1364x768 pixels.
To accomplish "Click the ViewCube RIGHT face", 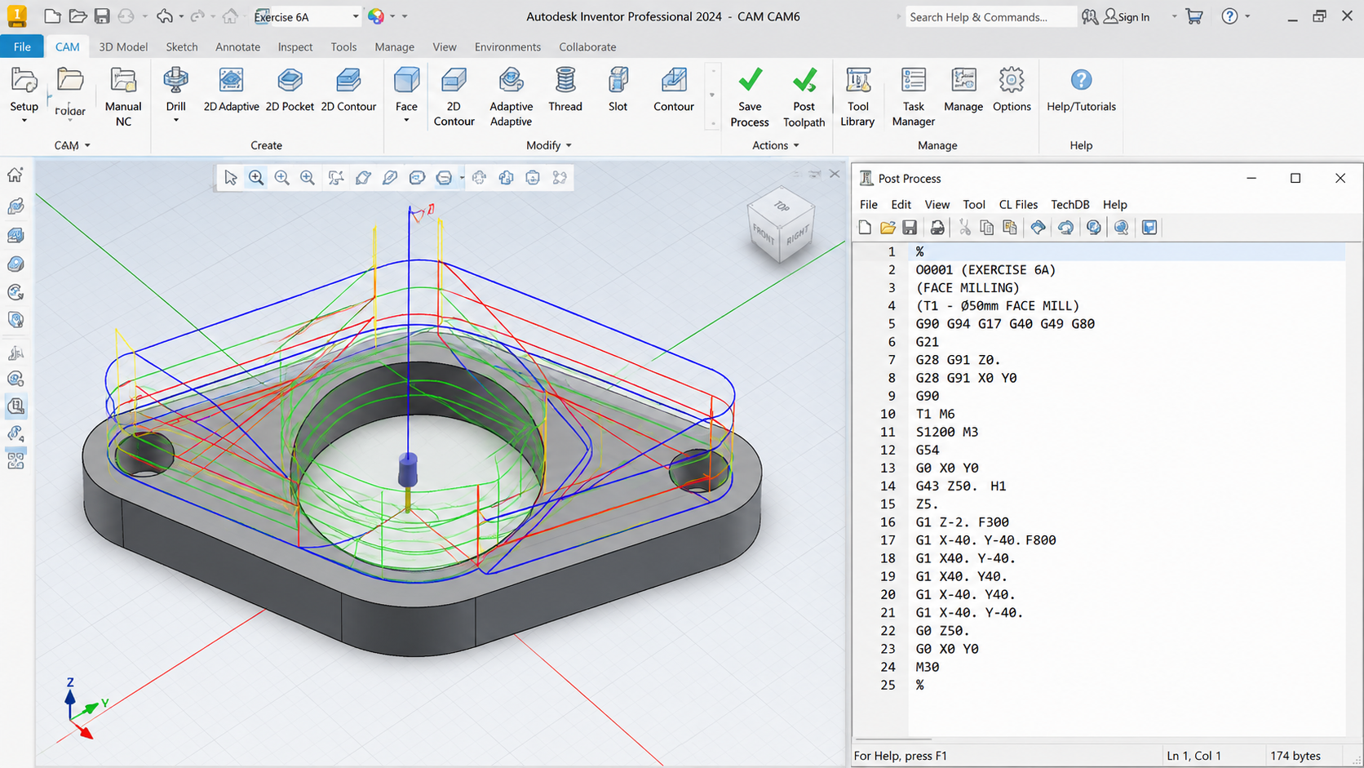I will 797,236.
